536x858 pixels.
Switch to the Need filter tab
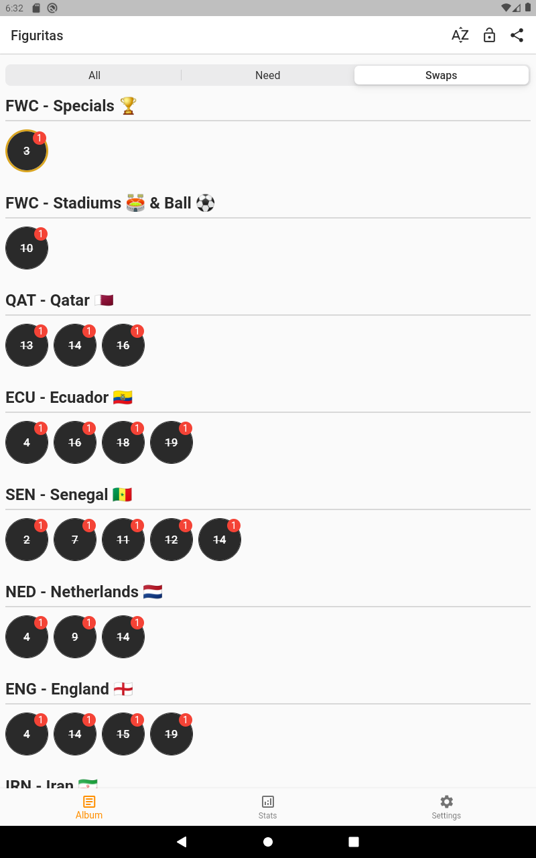pos(268,75)
